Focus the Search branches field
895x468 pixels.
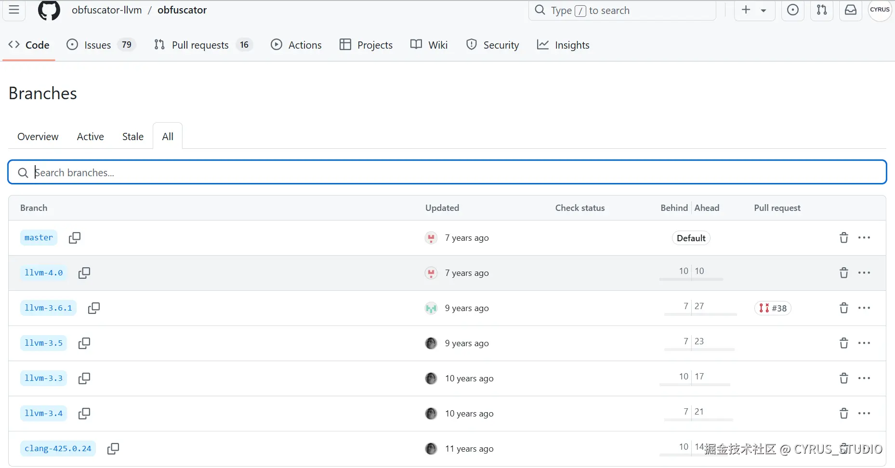point(447,172)
